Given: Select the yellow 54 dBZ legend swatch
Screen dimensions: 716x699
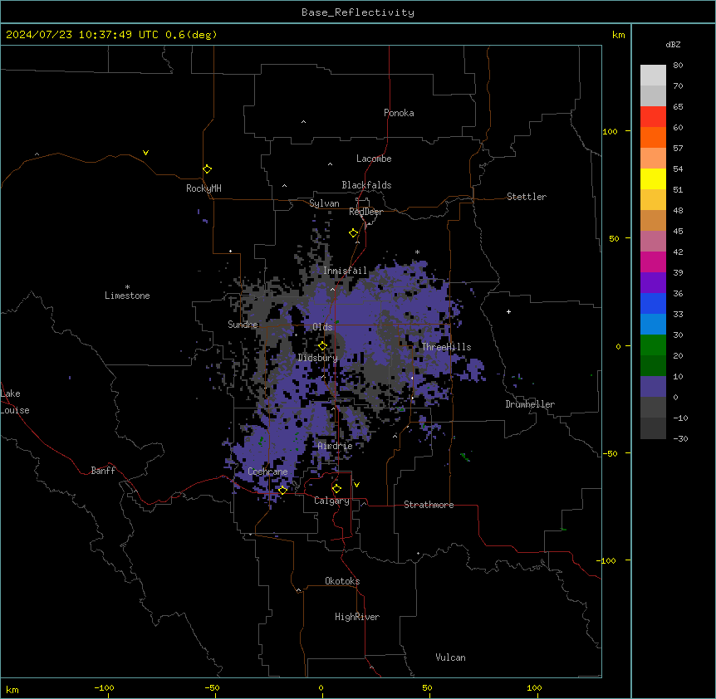Looking at the screenshot, I should (653, 178).
